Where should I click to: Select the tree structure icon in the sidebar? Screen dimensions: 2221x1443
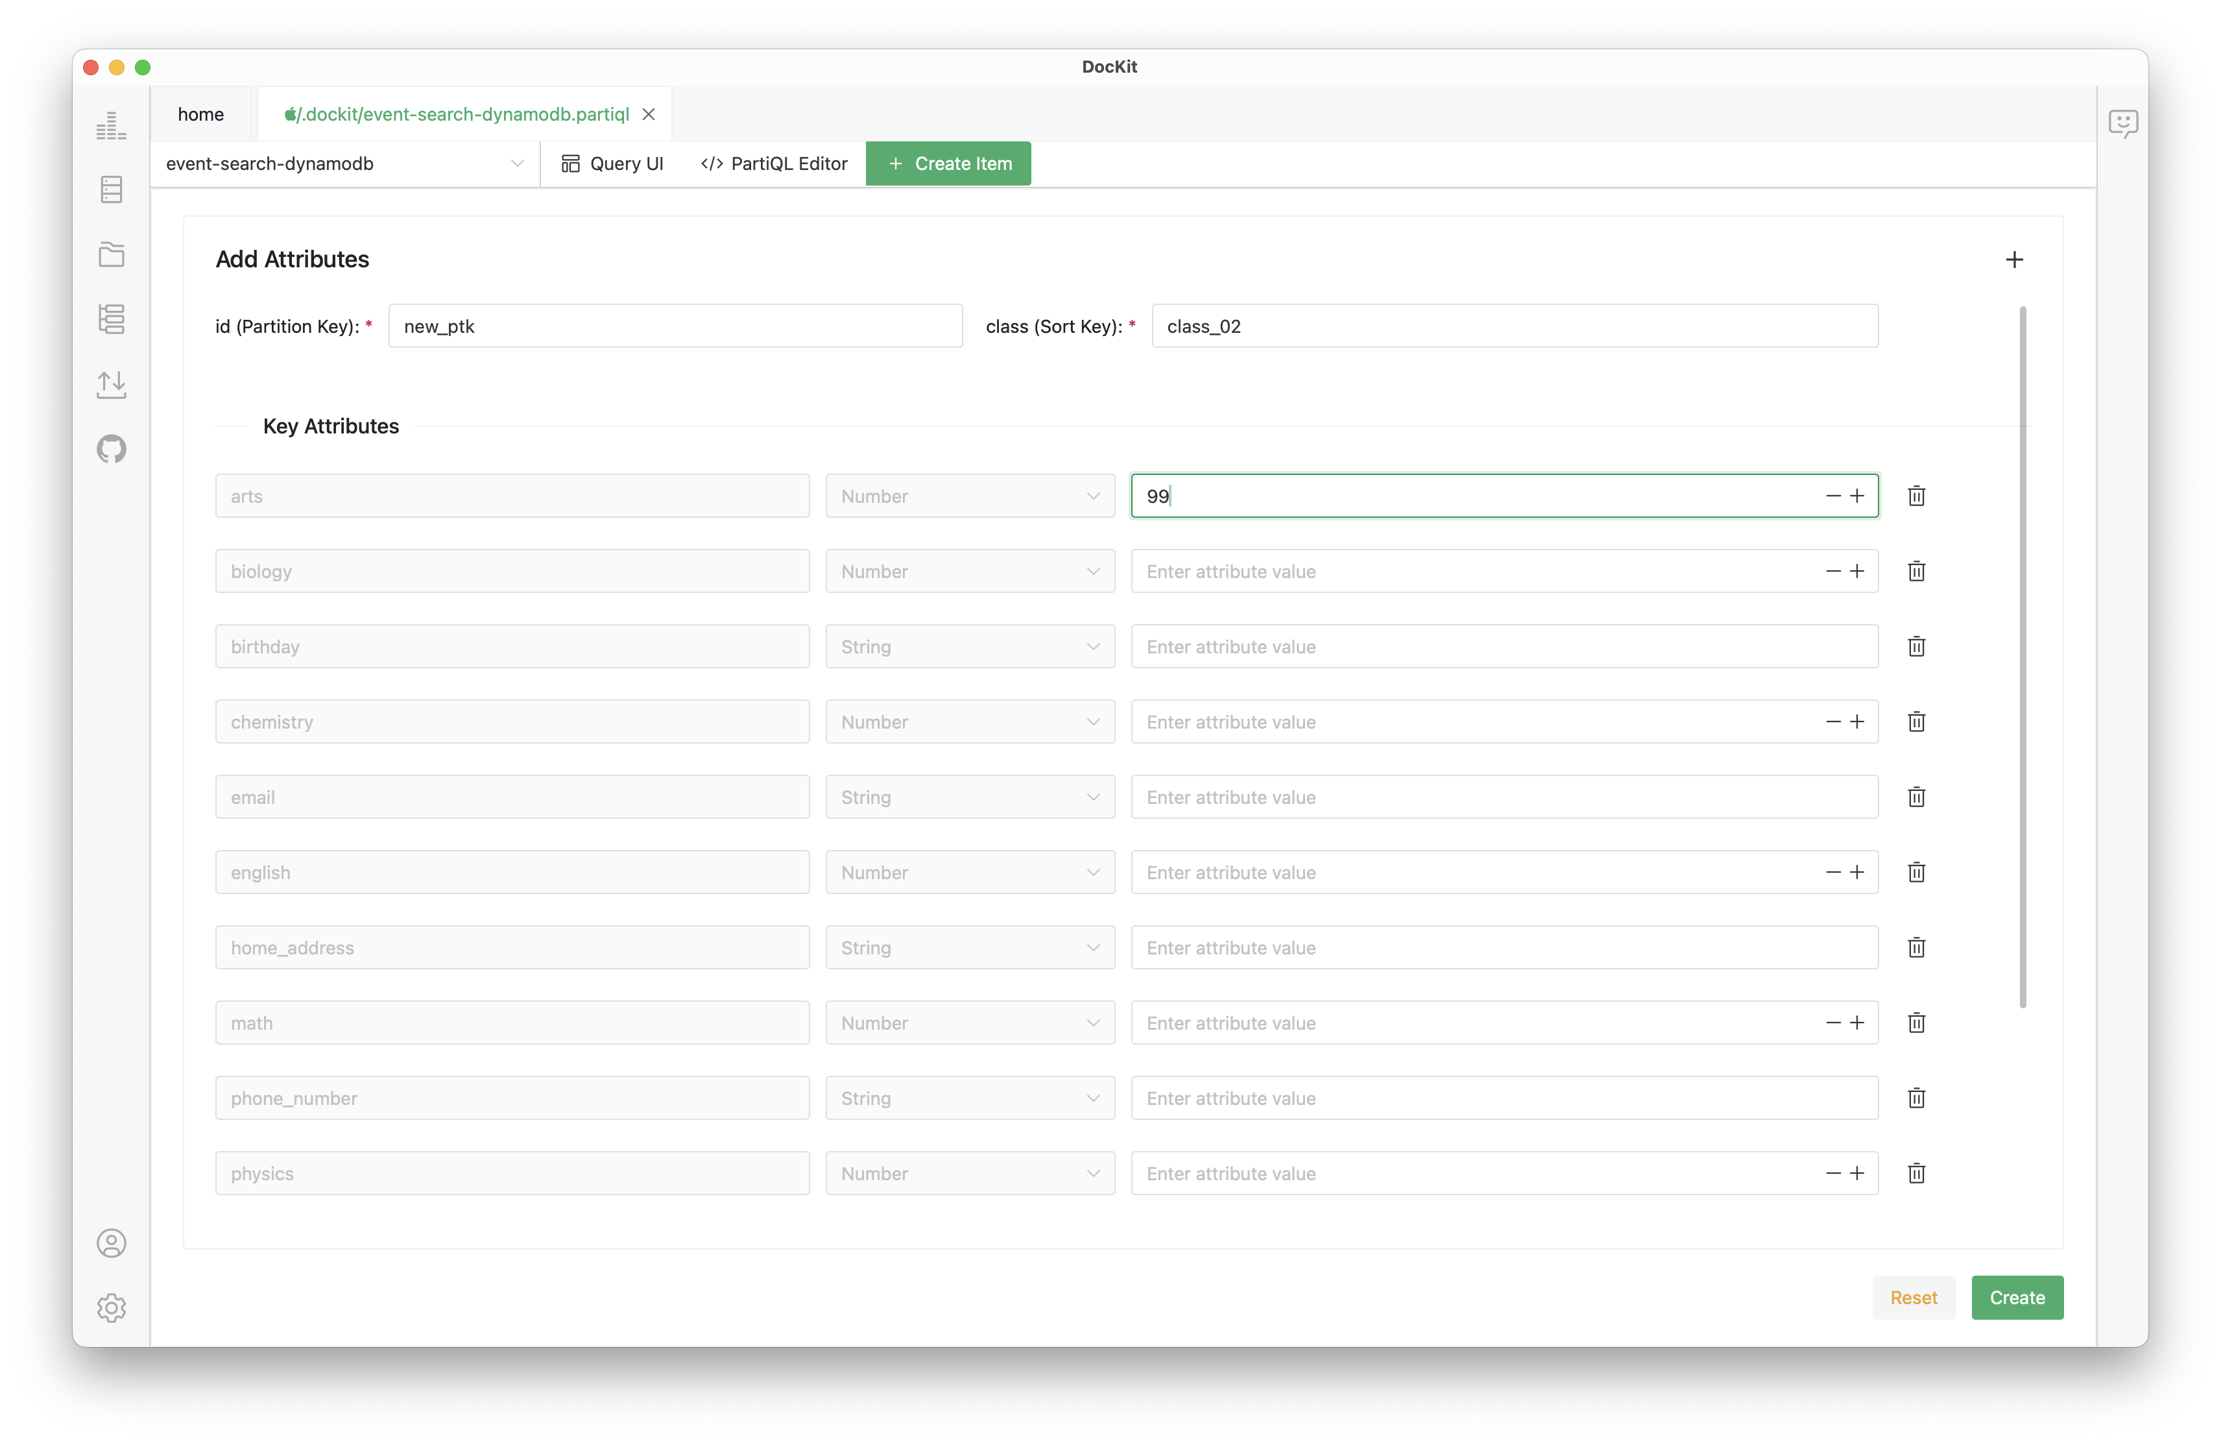point(111,319)
